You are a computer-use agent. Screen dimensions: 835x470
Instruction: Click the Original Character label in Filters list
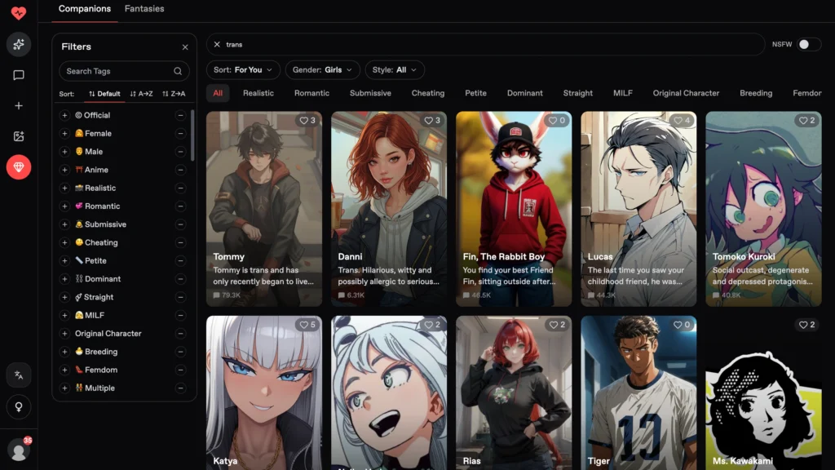[x=108, y=334]
